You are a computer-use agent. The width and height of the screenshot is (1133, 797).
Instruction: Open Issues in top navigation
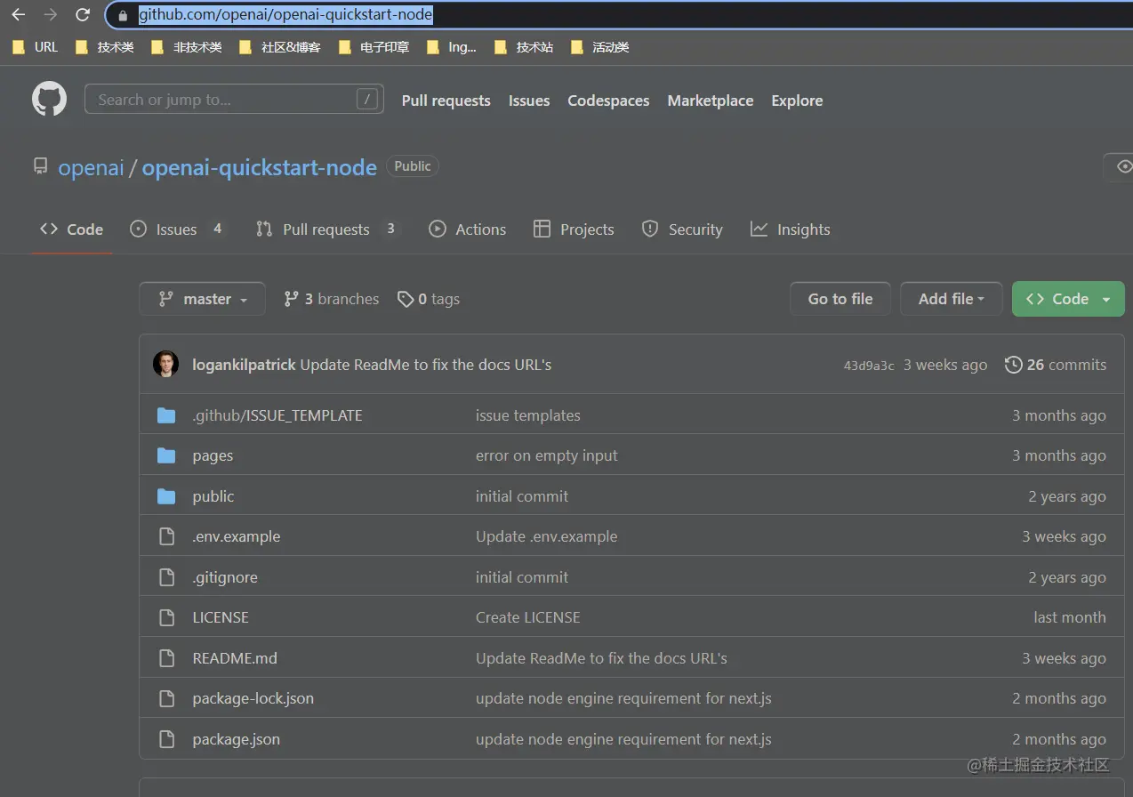click(x=529, y=101)
